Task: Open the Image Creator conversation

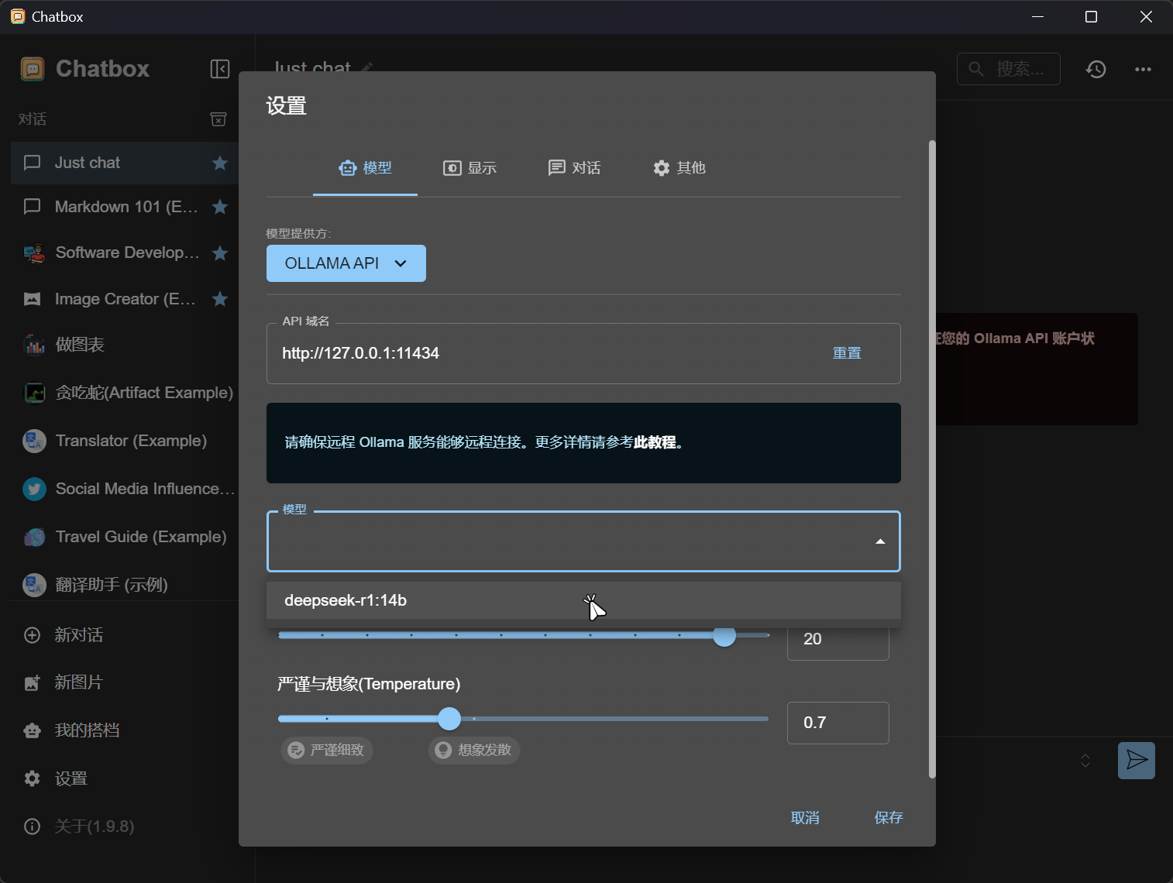Action: [x=124, y=299]
